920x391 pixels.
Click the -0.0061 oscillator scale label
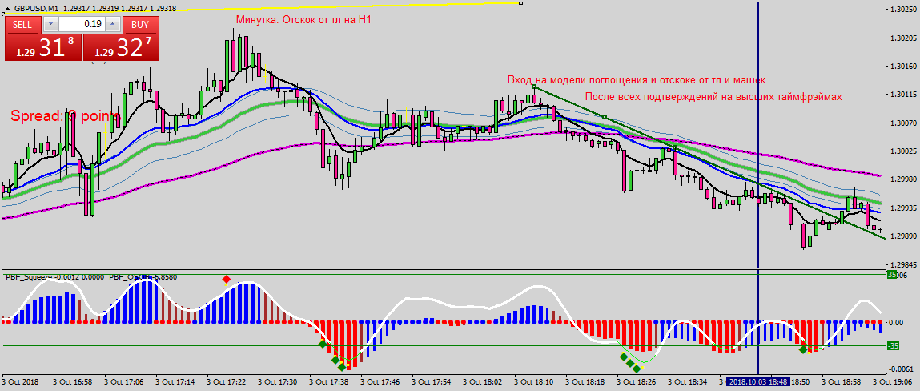[901, 369]
